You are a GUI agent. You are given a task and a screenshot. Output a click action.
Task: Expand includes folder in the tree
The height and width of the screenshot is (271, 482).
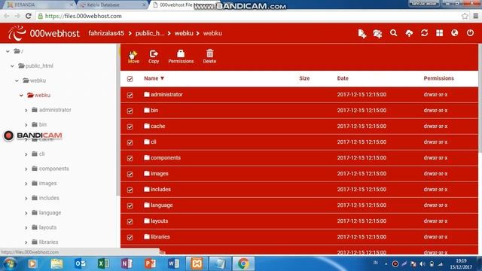point(26,199)
